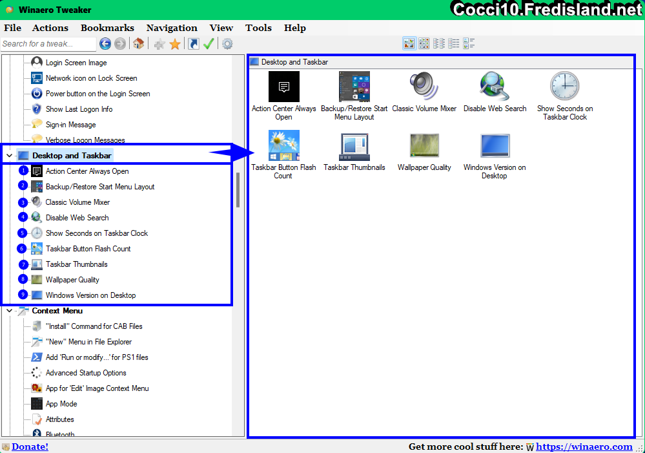Select Power button on the Login Screen

coord(97,94)
